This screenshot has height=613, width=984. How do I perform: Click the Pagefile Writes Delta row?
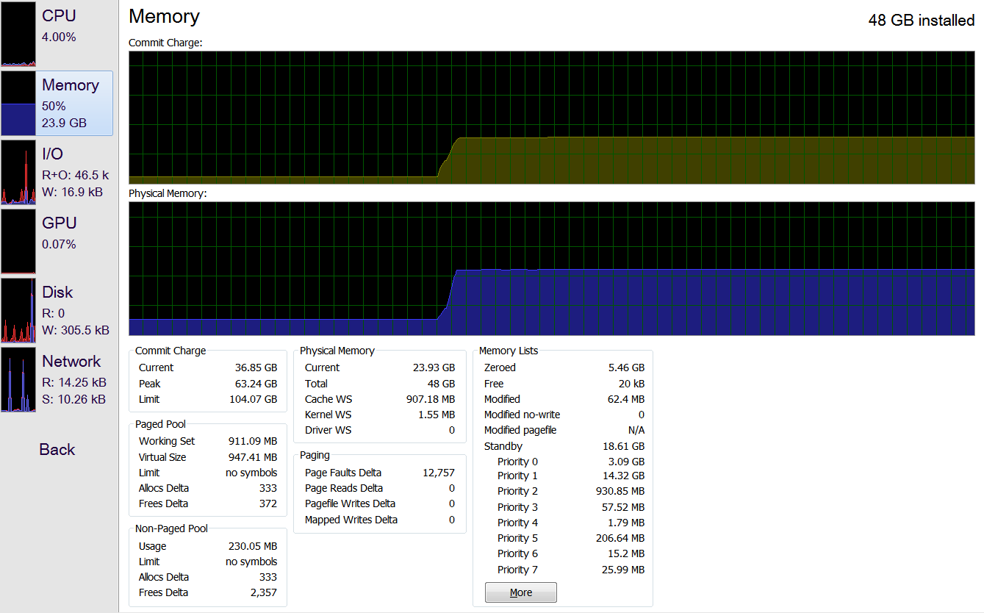pos(380,503)
